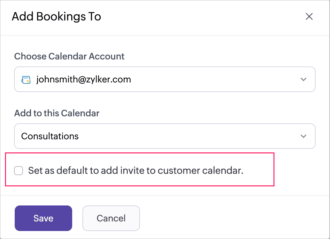Image resolution: width=330 pixels, height=239 pixels.
Task: Expand the calendar account dropdown chevron
Action: (x=303, y=79)
